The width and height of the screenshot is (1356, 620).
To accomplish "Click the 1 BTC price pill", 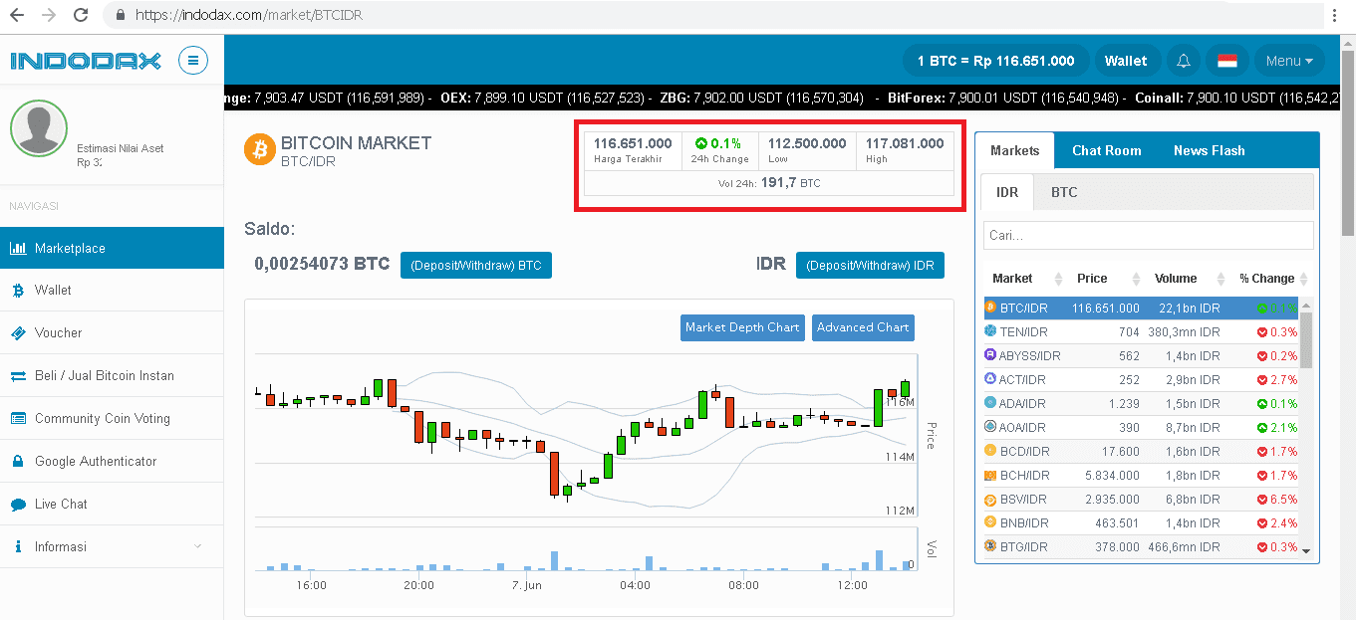I will pos(995,61).
